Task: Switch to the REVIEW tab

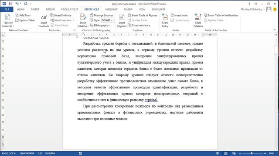Action: (128, 10)
